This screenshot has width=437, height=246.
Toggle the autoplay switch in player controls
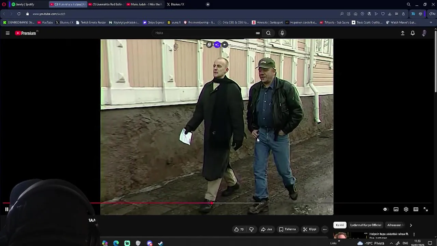pyautogui.click(x=385, y=209)
